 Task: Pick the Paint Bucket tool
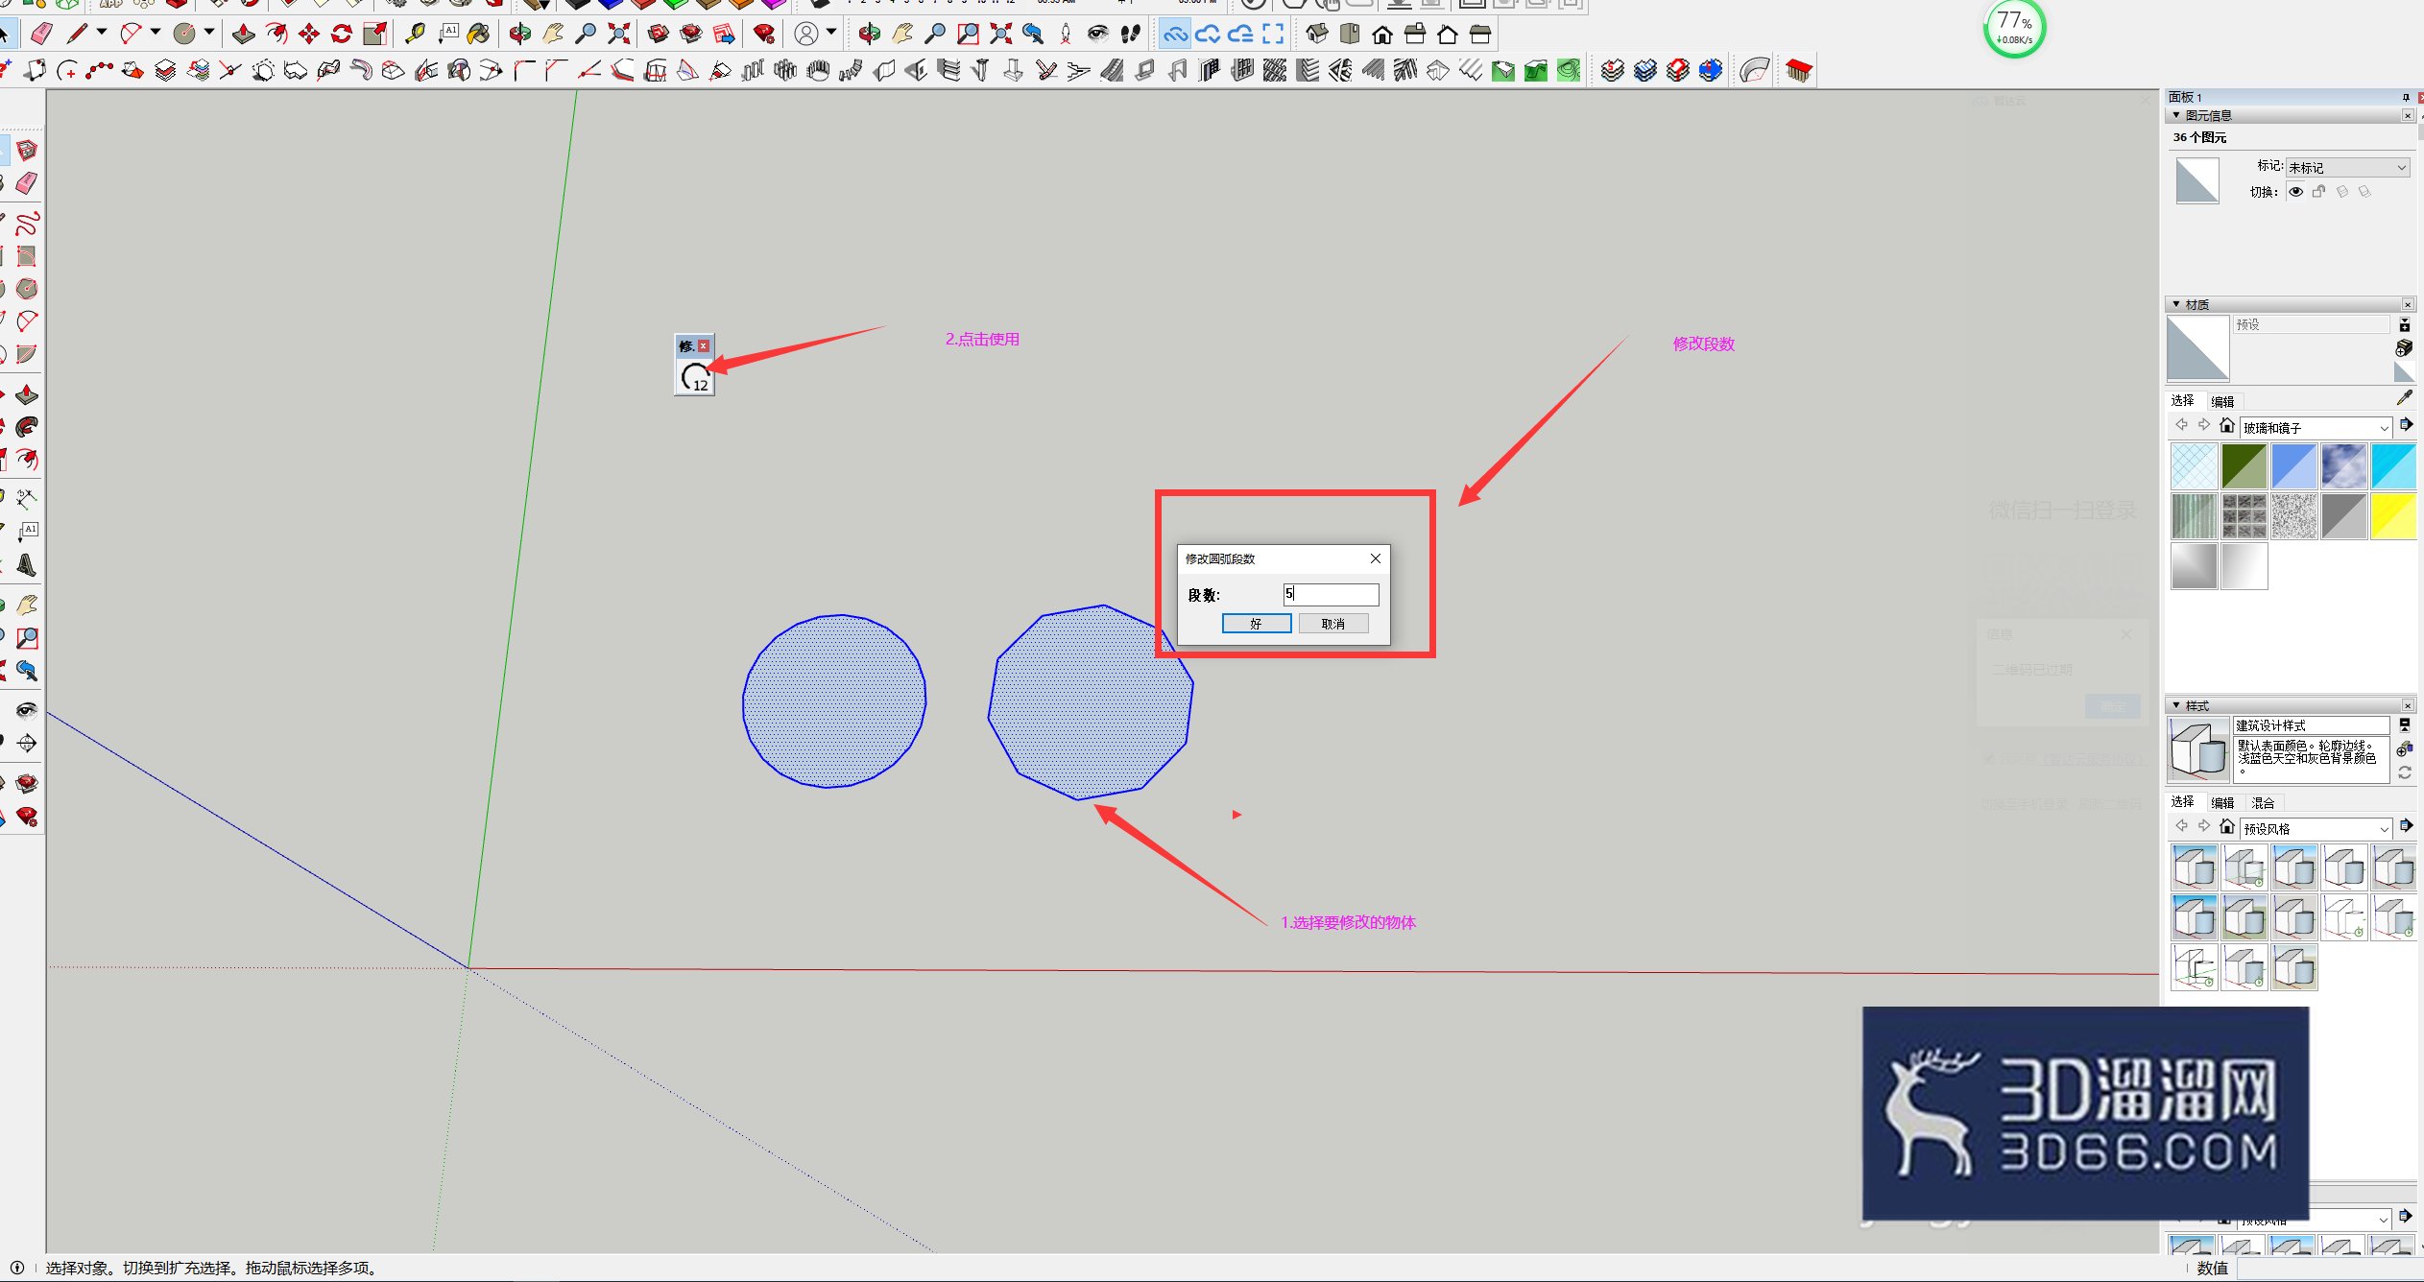point(479,35)
